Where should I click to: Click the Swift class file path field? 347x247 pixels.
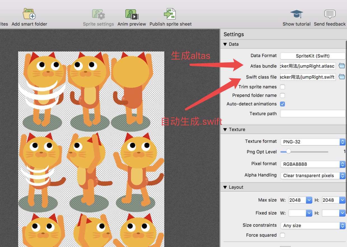308,77
